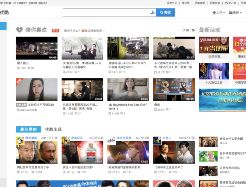The image size is (246, 187).
Task: Refresh recommendations with 换一换
Action: click(188, 30)
